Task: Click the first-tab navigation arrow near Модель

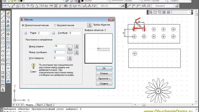Action: [x=13, y=105]
